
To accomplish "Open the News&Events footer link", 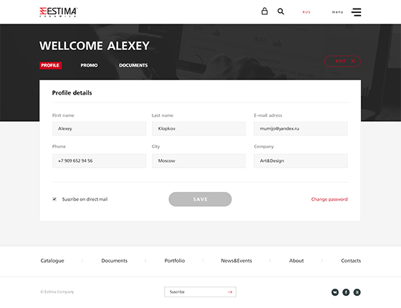I will click(x=236, y=261).
